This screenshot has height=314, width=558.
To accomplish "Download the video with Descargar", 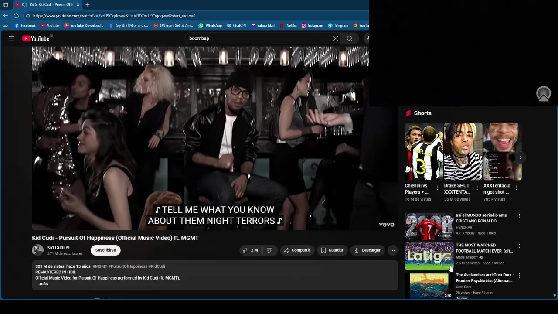I will pyautogui.click(x=367, y=250).
